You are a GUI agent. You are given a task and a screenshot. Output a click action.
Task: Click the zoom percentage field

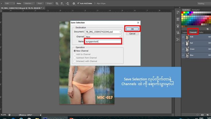(4, 115)
